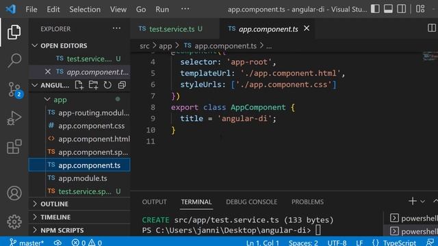Switch to the Debug Console panel tab
Image resolution: width=438 pixels, height=246 pixels.
point(251,202)
